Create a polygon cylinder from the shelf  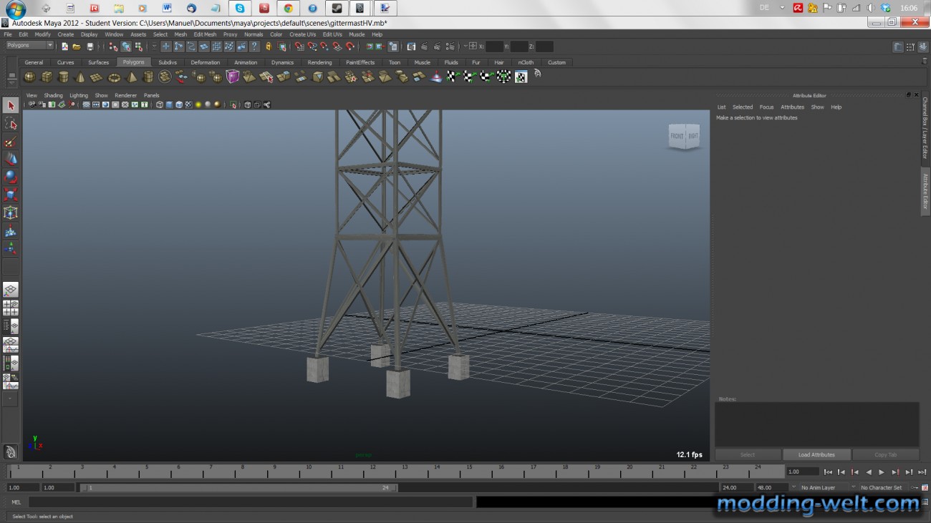point(64,77)
